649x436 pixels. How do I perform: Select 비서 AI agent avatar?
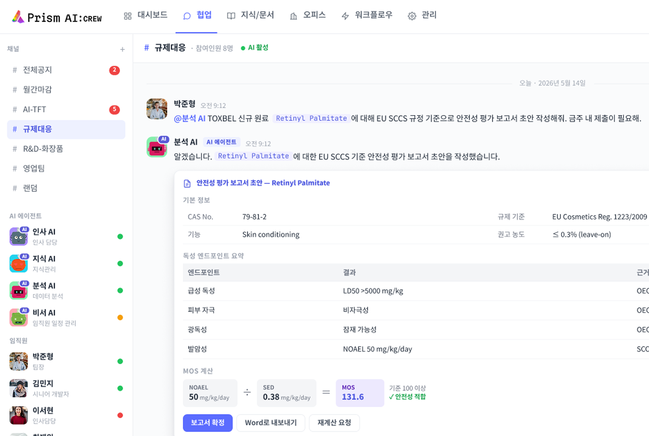pos(19,317)
